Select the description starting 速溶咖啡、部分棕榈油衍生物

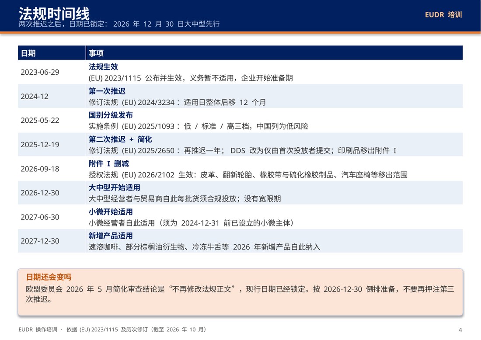pyautogui.click(x=204, y=247)
